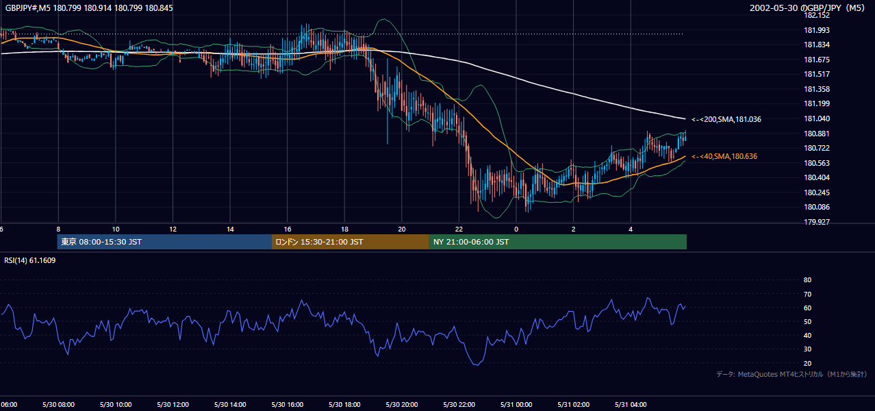Click hour label 14 under price chart

pyautogui.click(x=231, y=229)
